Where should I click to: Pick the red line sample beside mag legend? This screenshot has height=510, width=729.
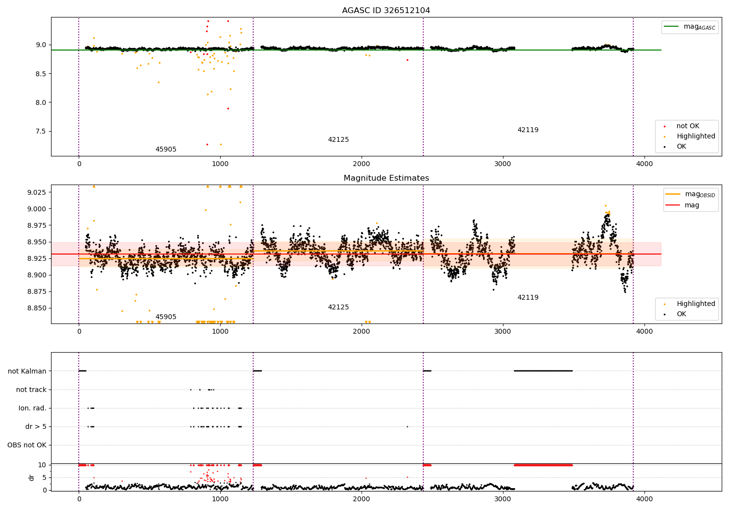[673, 205]
